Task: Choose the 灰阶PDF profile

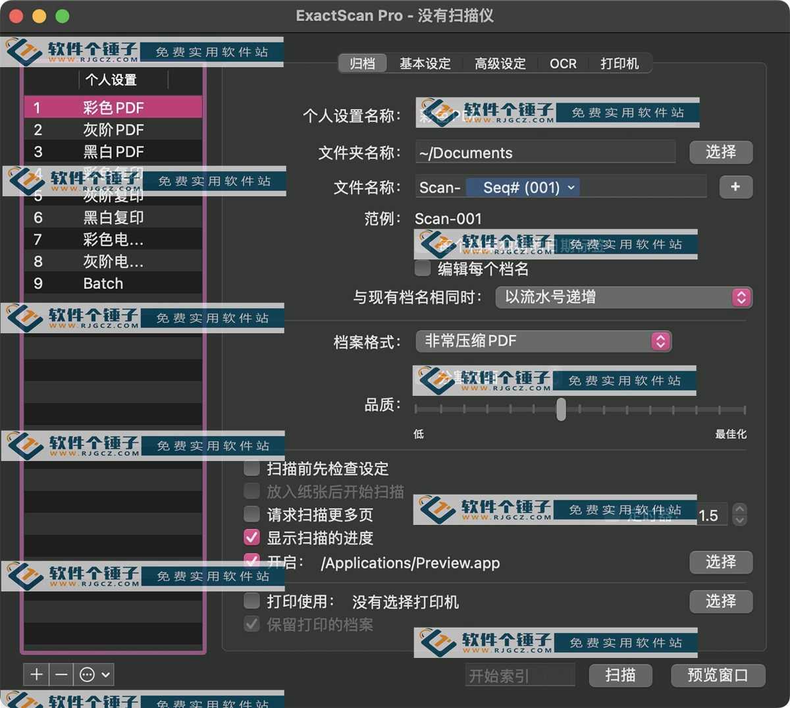Action: [x=113, y=130]
